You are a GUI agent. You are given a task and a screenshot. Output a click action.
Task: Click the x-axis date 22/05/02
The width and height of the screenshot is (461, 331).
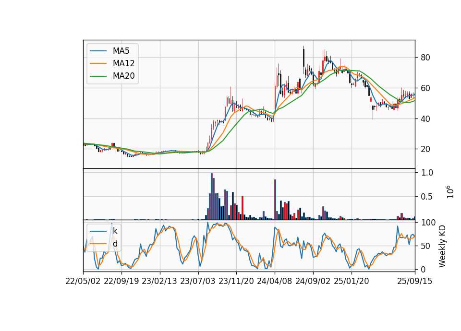(x=83, y=281)
